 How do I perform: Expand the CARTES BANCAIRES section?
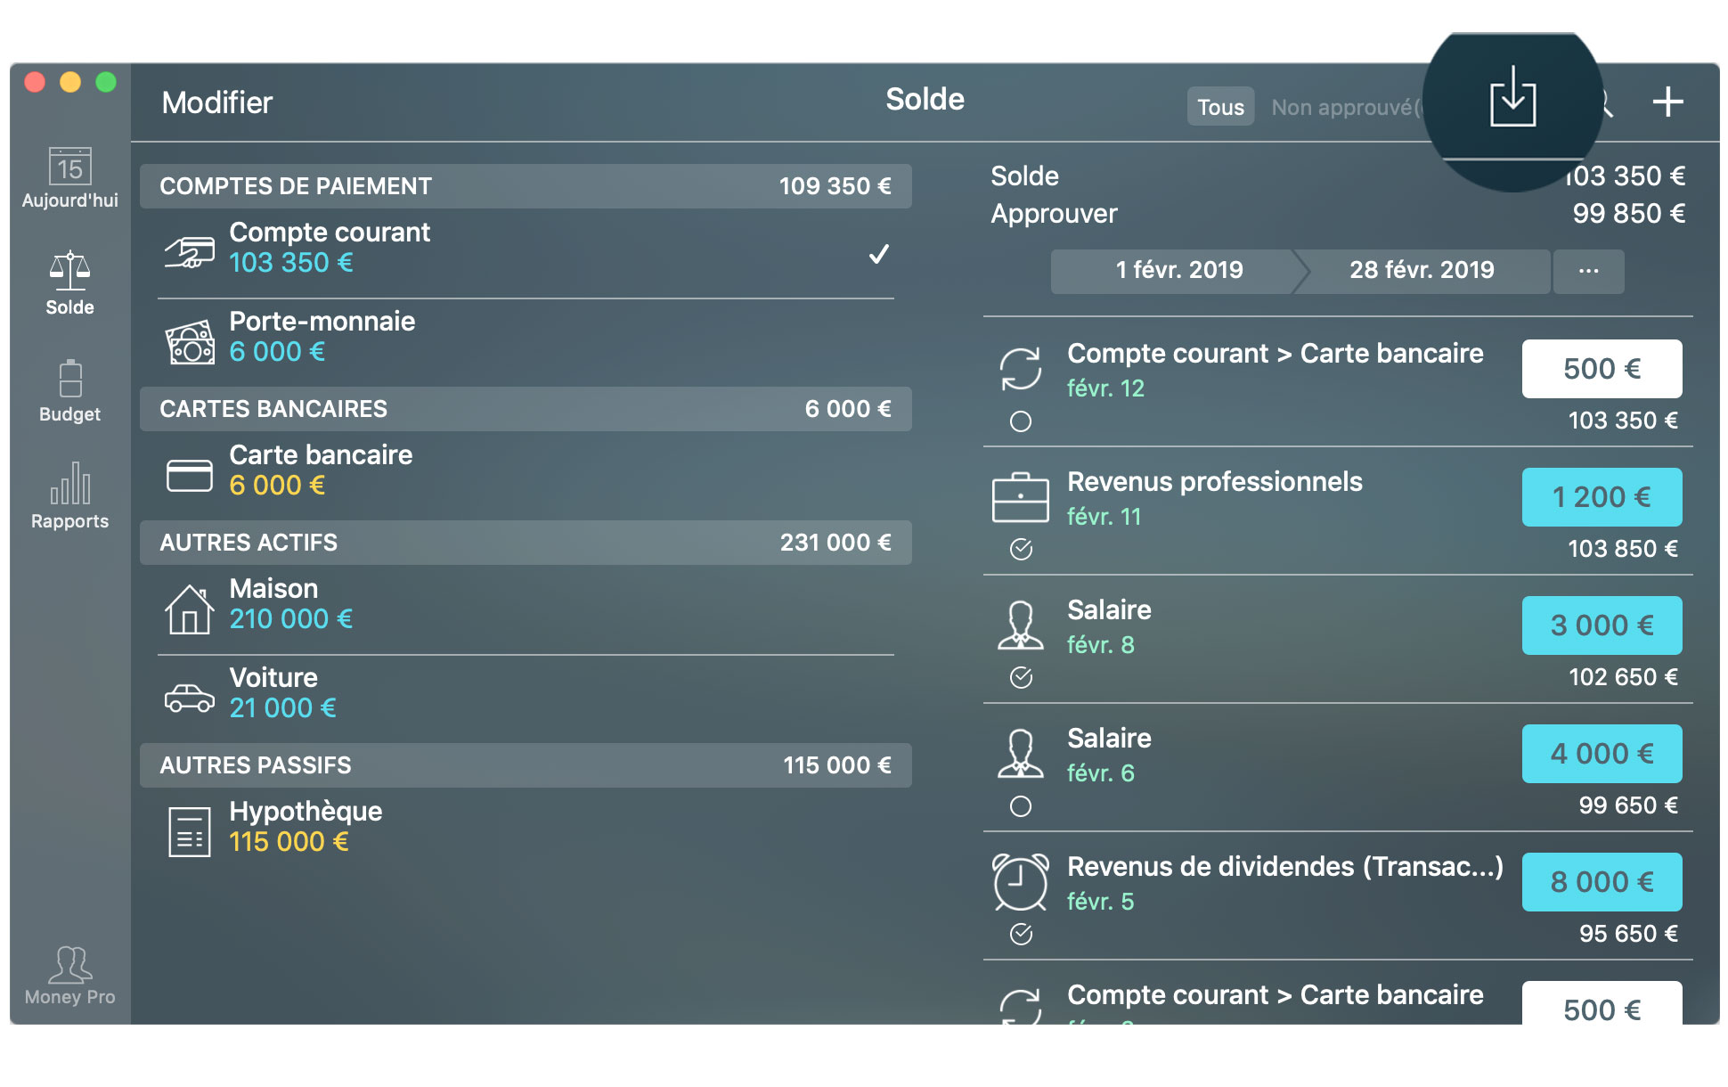point(529,408)
